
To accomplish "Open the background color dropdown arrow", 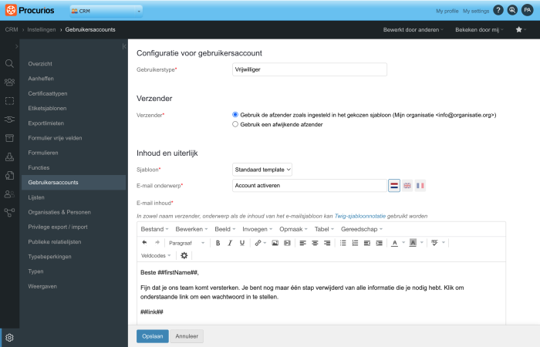I will (421, 243).
